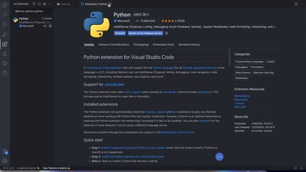The width and height of the screenshot is (306, 172).
Task: Filter extensions using the funnel icon
Action: point(34,4)
